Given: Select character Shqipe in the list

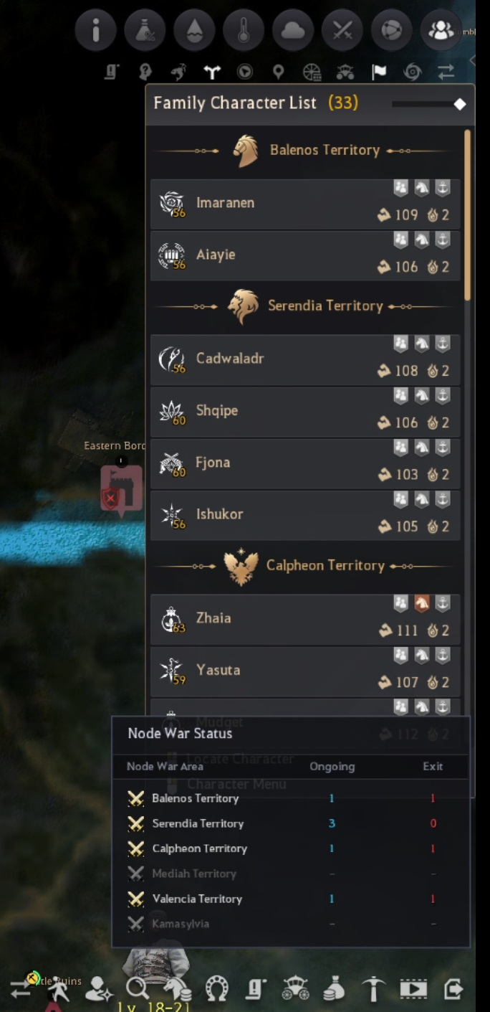Looking at the screenshot, I should point(306,412).
